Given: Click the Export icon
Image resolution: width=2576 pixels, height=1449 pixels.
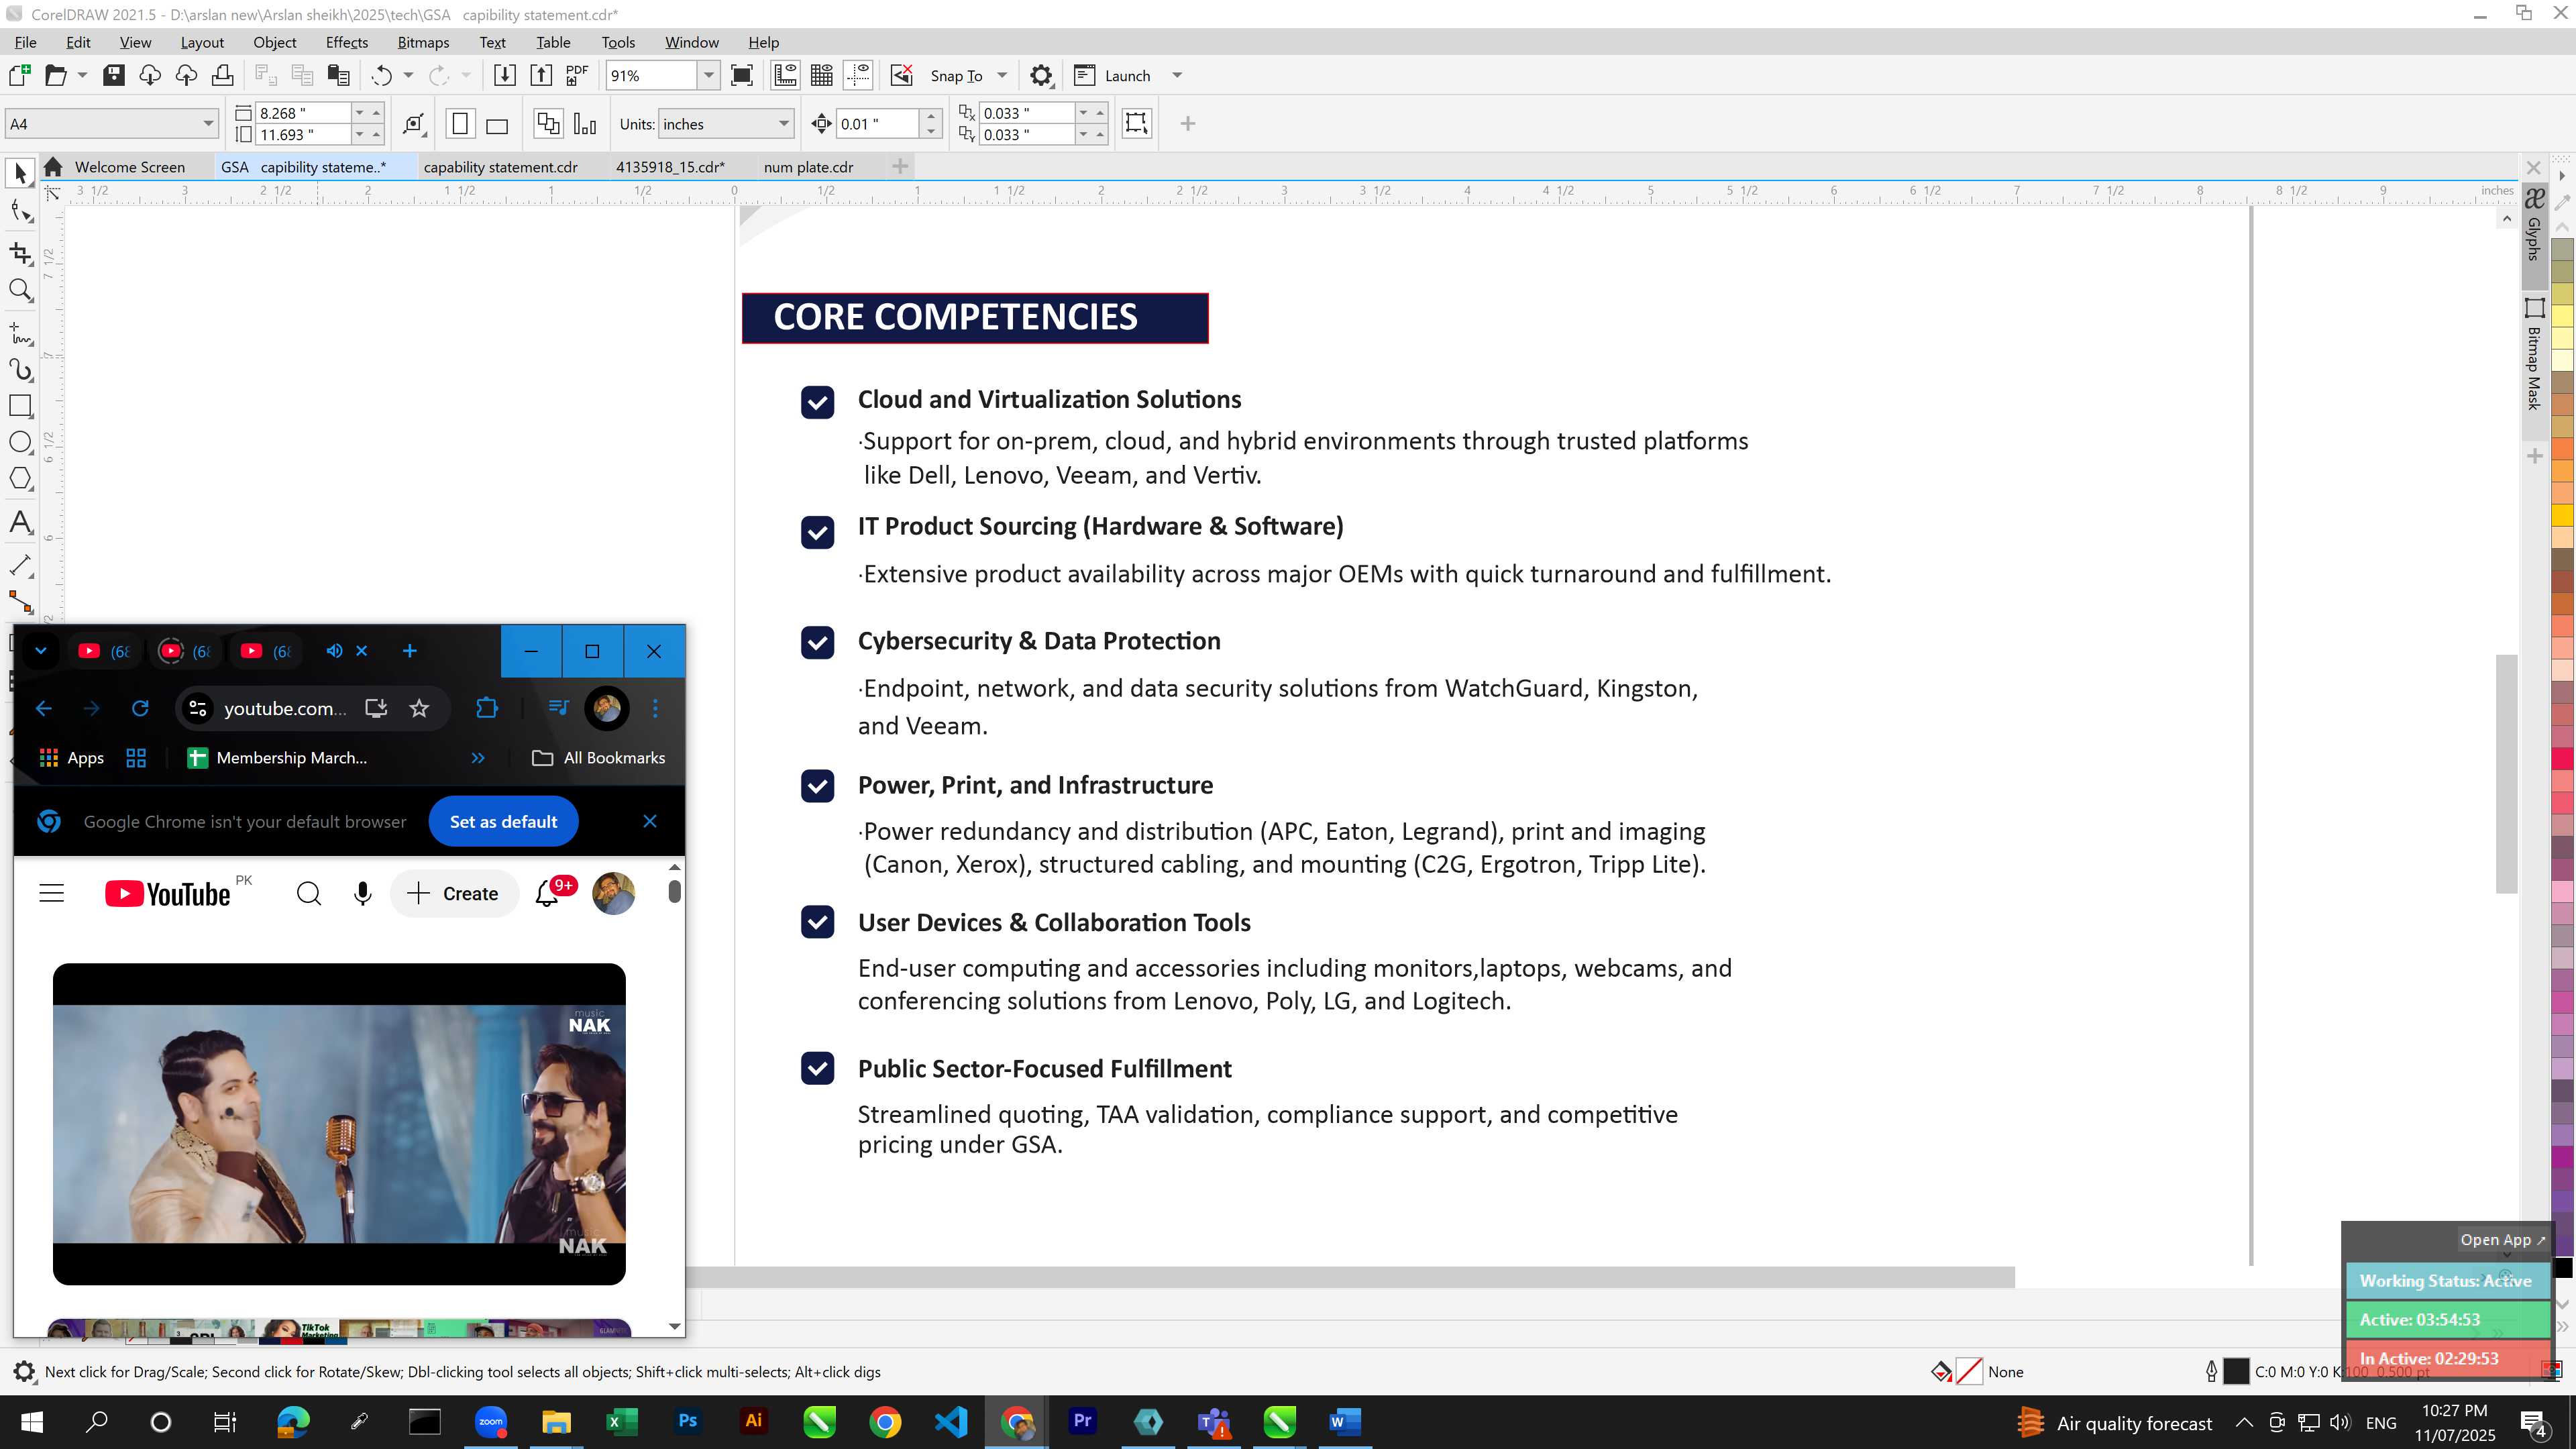Looking at the screenshot, I should (541, 75).
